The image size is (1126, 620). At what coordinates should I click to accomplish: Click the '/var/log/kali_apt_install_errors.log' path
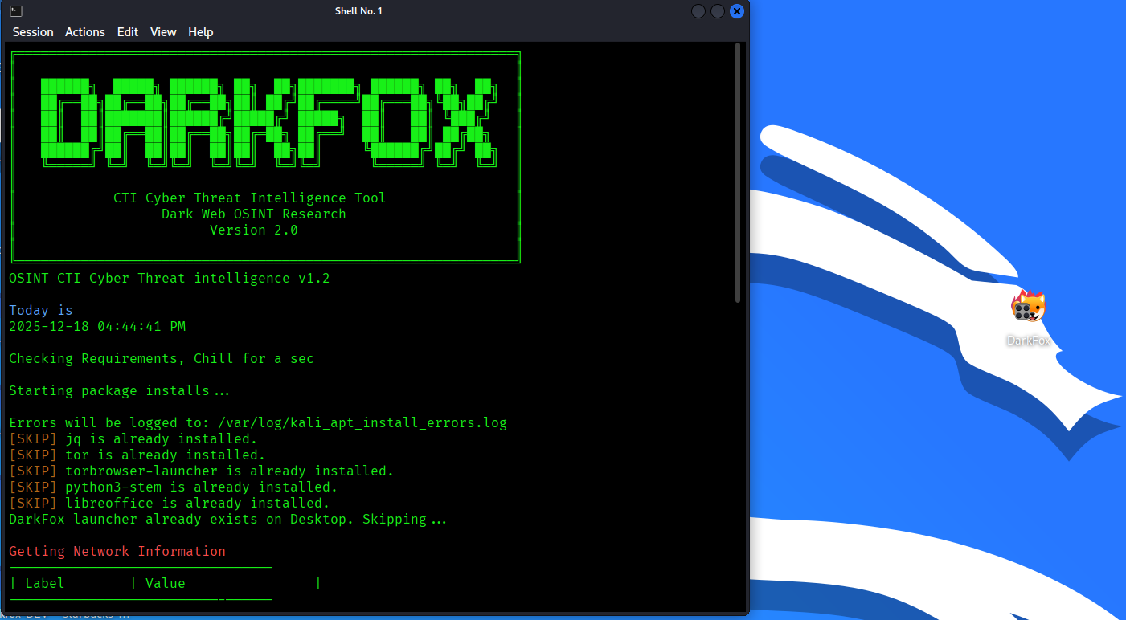(x=362, y=422)
